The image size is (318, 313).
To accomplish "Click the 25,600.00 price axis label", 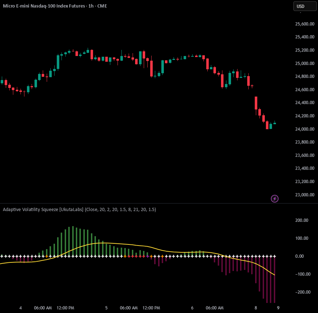I will tap(305, 24).
